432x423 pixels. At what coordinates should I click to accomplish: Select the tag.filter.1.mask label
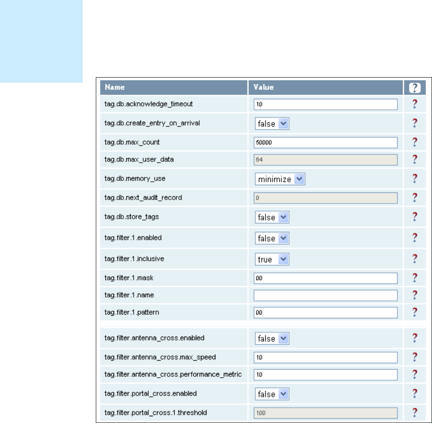(x=129, y=278)
